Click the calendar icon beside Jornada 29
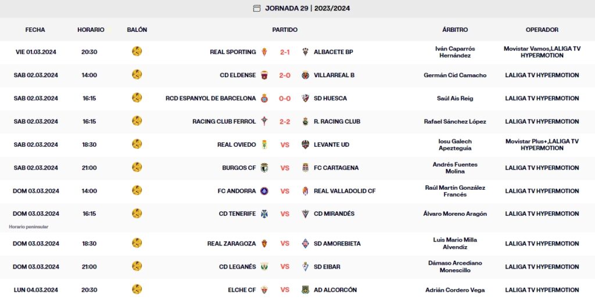The width and height of the screenshot is (595, 307). (257, 8)
